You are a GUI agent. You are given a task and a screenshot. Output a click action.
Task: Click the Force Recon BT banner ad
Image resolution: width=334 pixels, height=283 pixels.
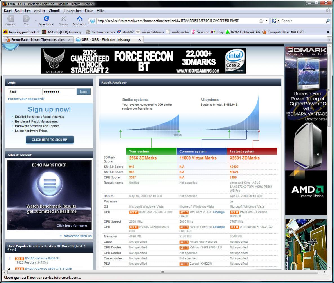tap(143, 61)
